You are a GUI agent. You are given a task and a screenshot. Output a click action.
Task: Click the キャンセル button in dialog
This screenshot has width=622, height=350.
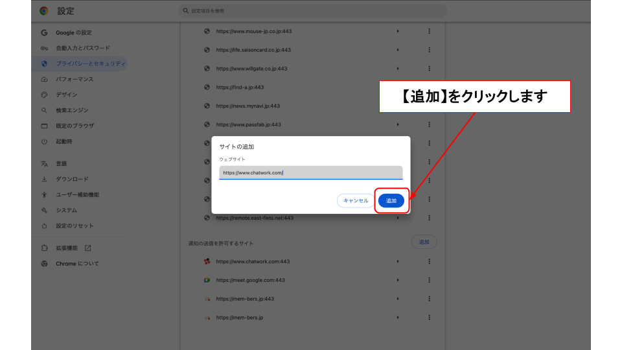(356, 201)
